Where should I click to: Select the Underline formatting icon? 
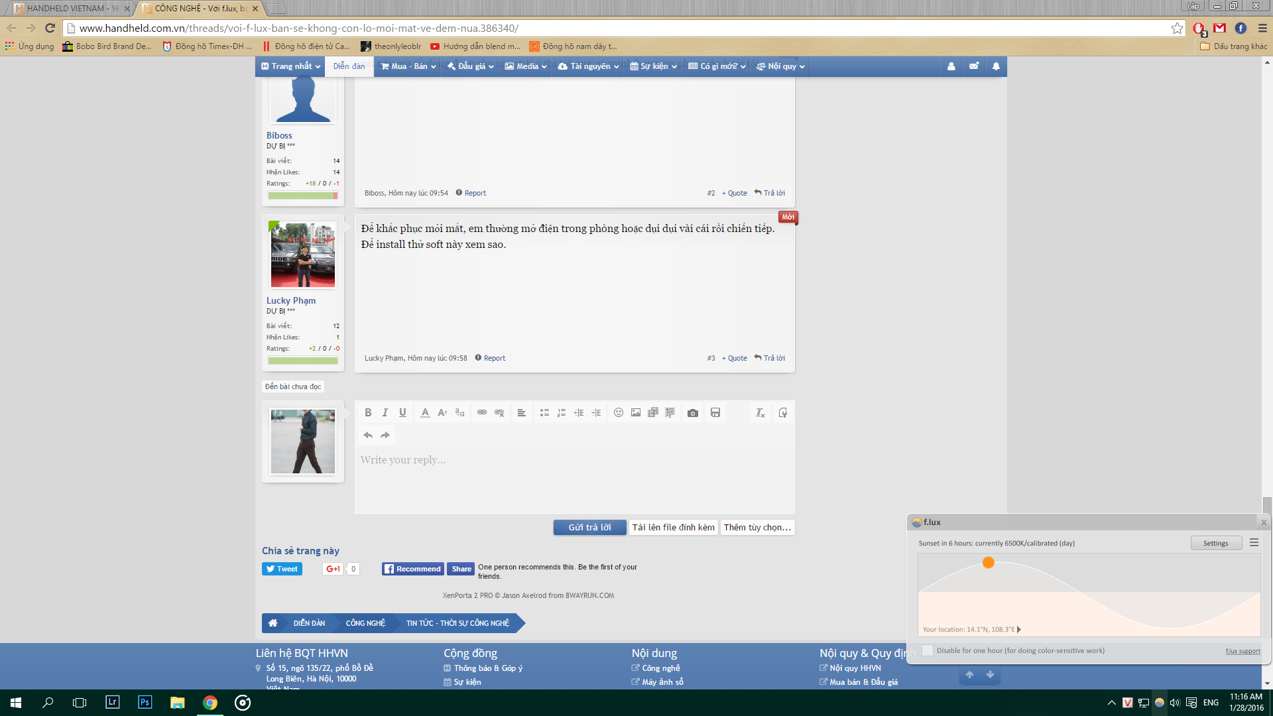pos(402,412)
